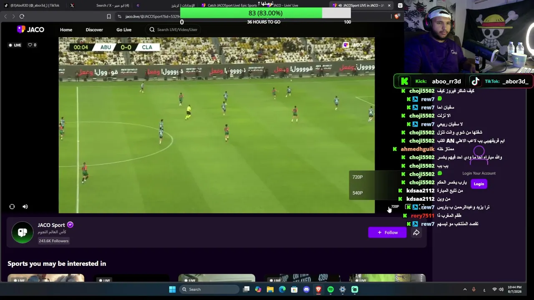Screen dimensions: 534x300
Task: Open the Settings gear in the taskbar
Action: (x=343, y=290)
